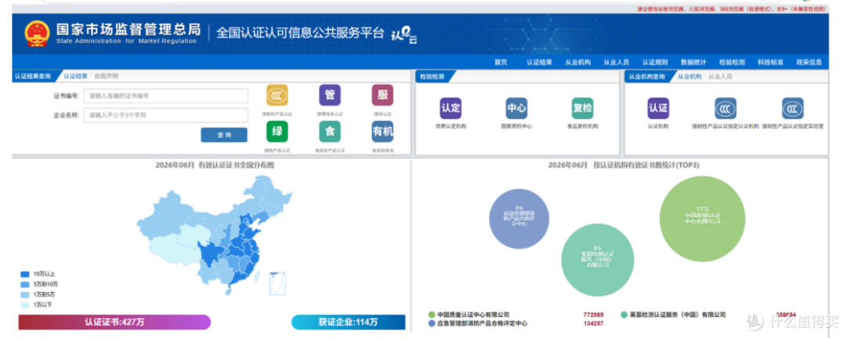The width and height of the screenshot is (846, 339).
Task: Select 认证结果 tab in query panel
Action: coord(75,77)
